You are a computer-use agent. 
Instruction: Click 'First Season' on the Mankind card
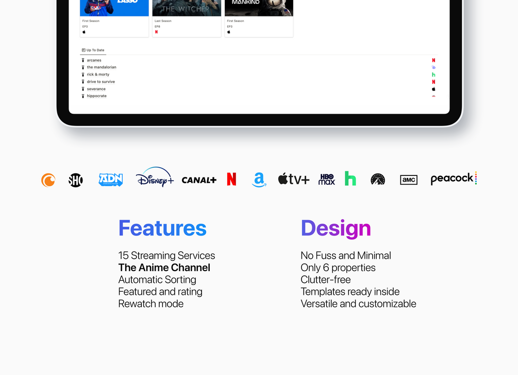[x=236, y=21]
